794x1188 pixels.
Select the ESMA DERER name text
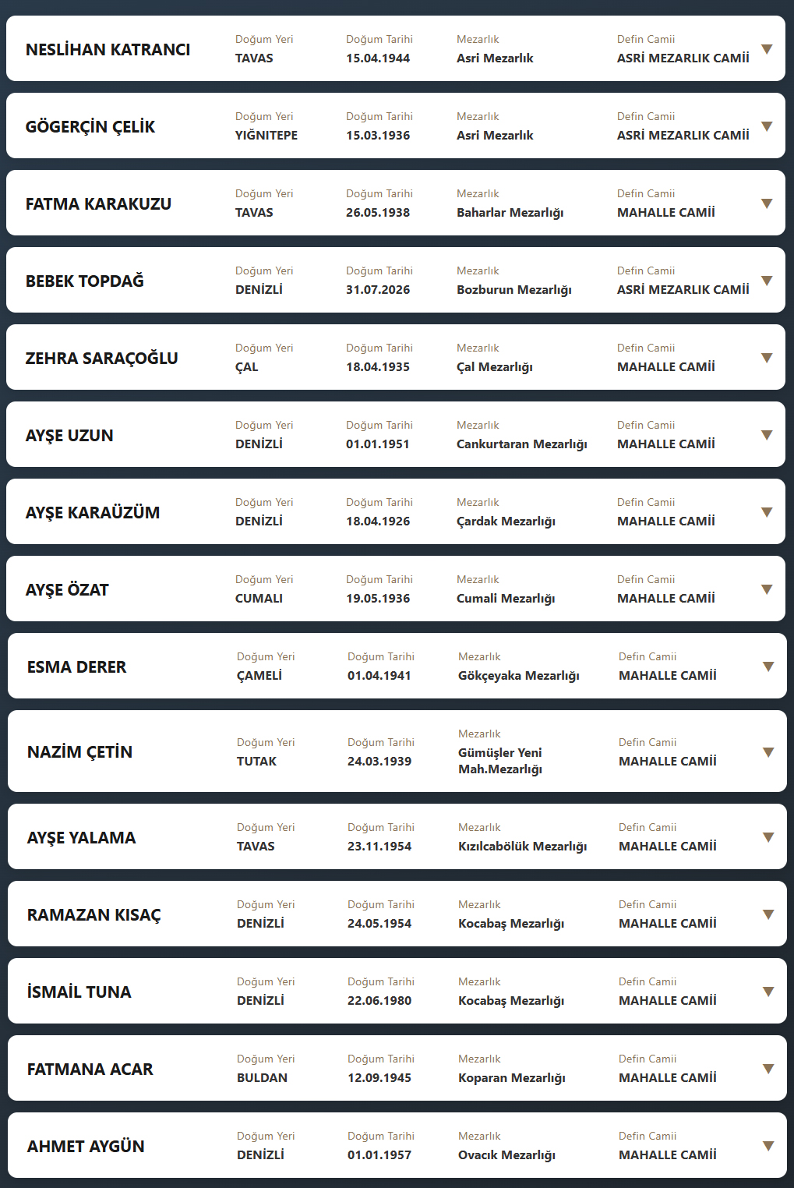point(76,667)
